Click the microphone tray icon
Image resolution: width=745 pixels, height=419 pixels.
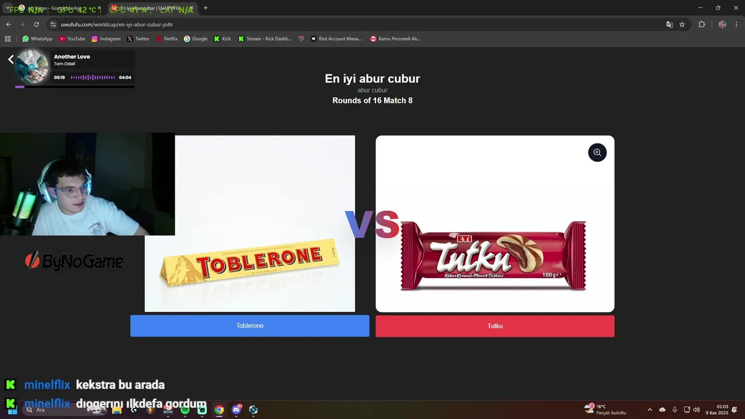(x=675, y=410)
